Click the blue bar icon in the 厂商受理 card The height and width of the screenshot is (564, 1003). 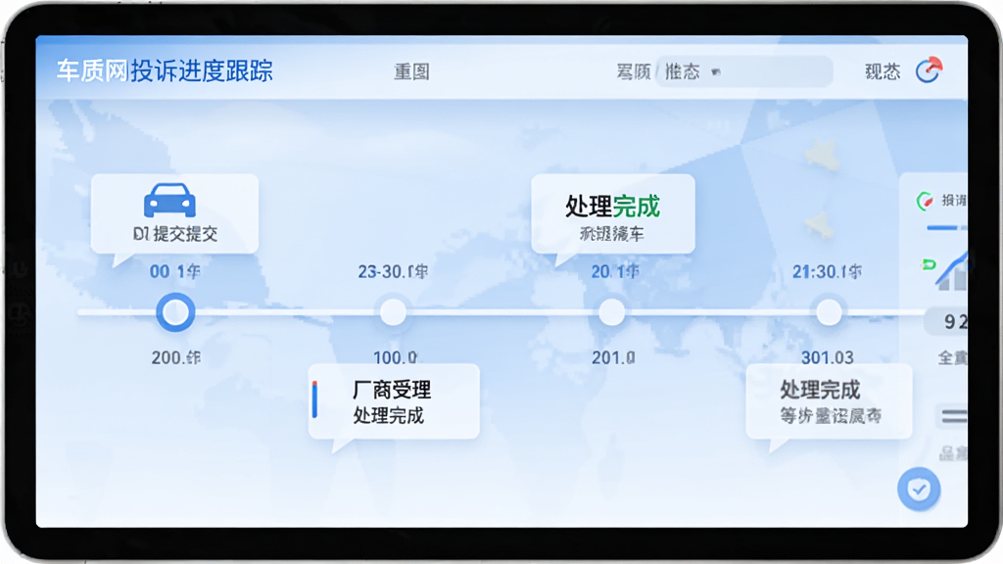314,399
